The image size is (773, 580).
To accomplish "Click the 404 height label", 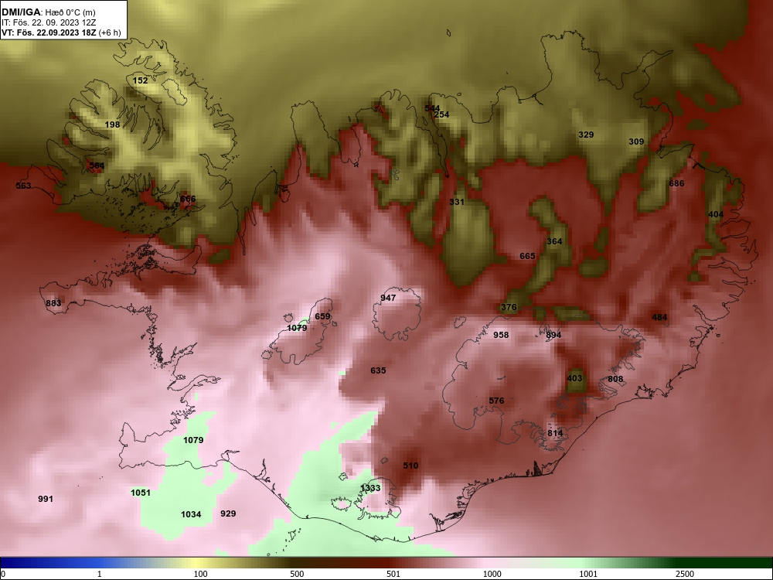I will click(x=716, y=214).
